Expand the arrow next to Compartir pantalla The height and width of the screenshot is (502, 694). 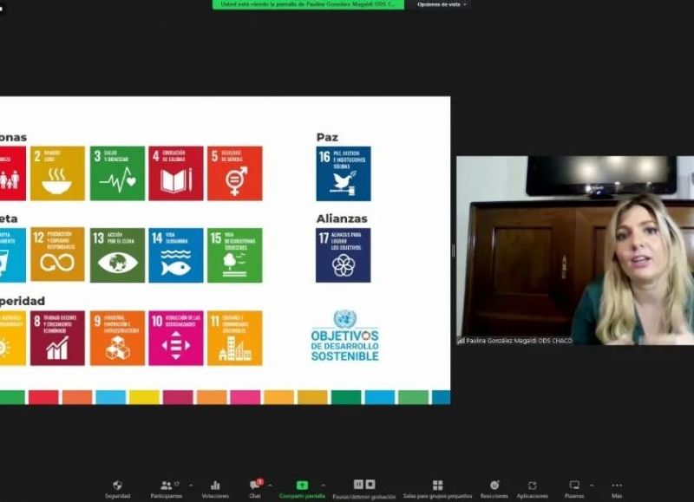323,486
